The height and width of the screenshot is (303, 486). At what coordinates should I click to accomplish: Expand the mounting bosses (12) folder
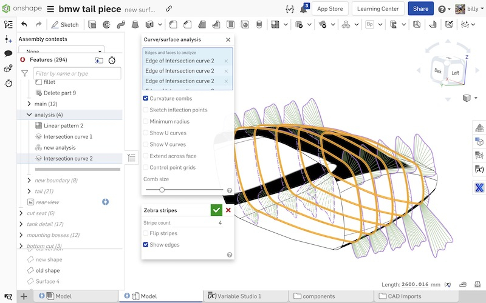tap(21, 235)
